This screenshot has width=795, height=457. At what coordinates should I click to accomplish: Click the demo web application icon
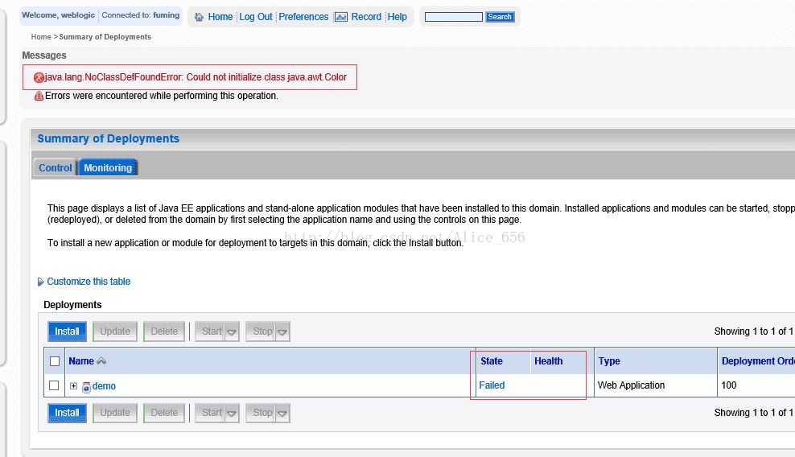coord(86,386)
